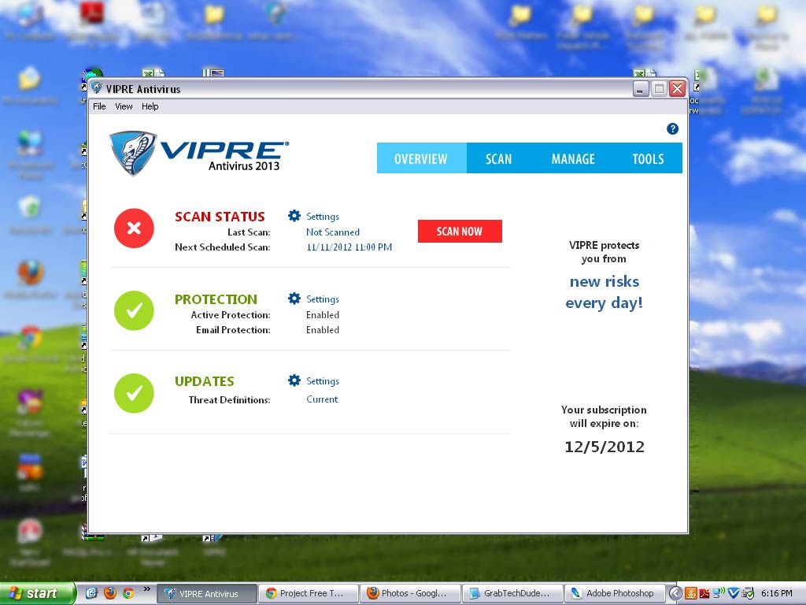
Task: Open the Mozilla Firefox desktop shortcut
Action: 31,280
